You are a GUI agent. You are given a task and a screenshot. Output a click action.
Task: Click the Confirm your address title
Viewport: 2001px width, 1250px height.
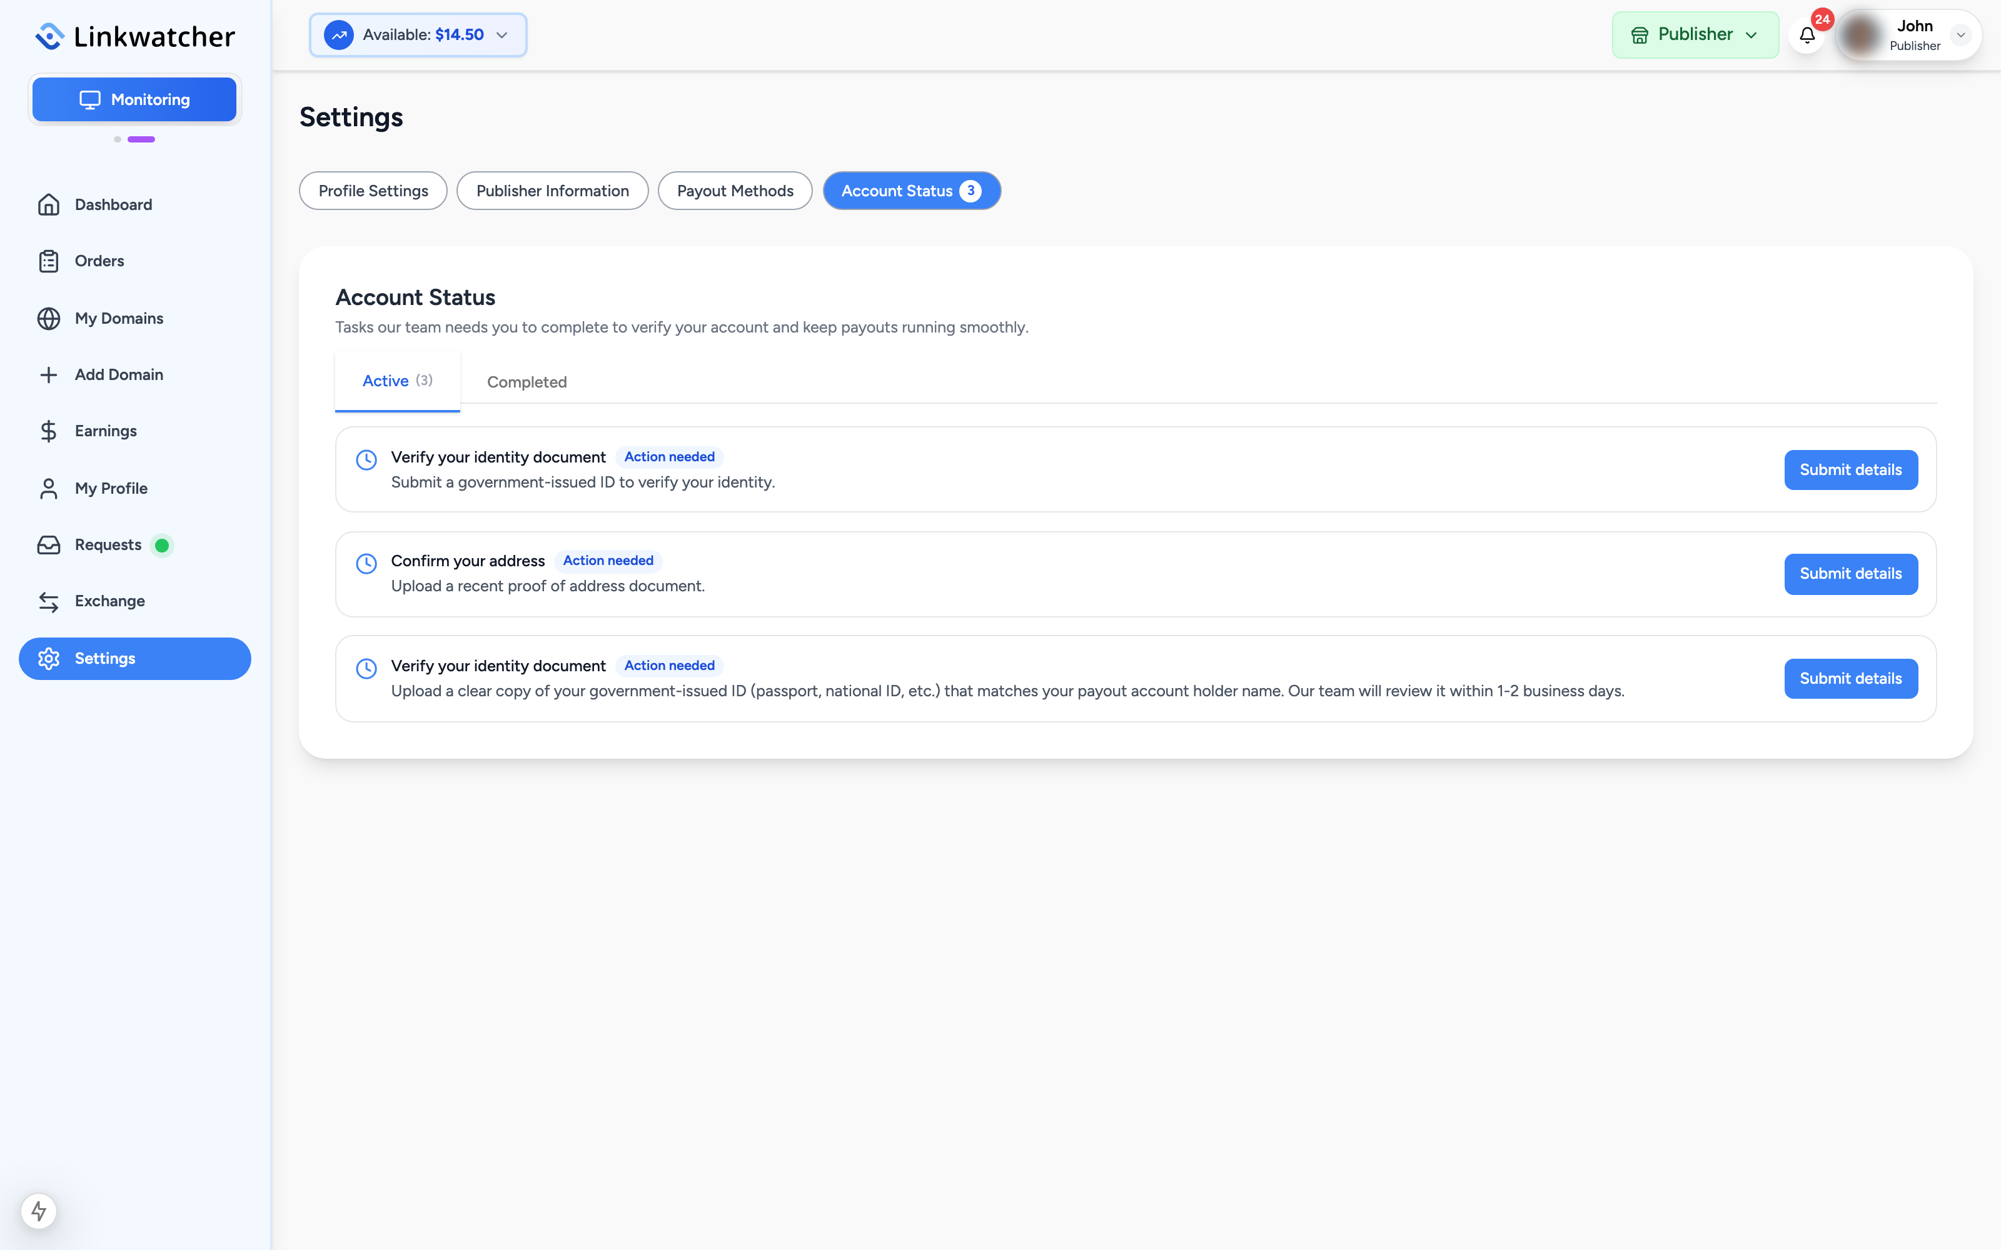click(468, 561)
